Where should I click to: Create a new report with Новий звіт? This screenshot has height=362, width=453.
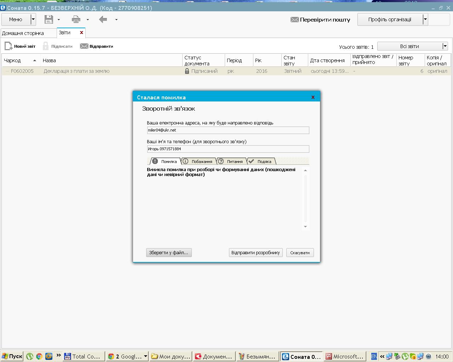pyautogui.click(x=20, y=46)
